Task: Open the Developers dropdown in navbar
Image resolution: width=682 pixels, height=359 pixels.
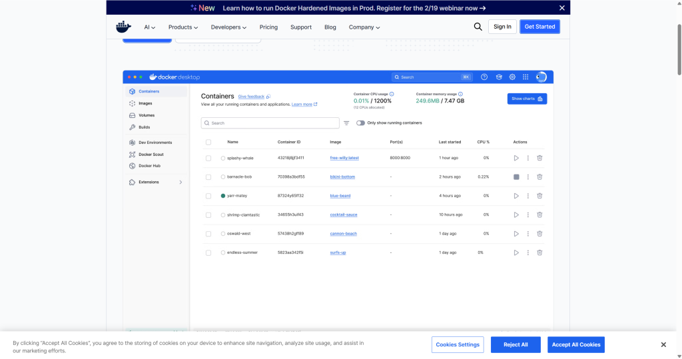Action: [228, 27]
